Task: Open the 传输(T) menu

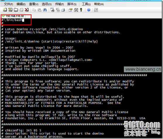Action: (x=59, y=4)
